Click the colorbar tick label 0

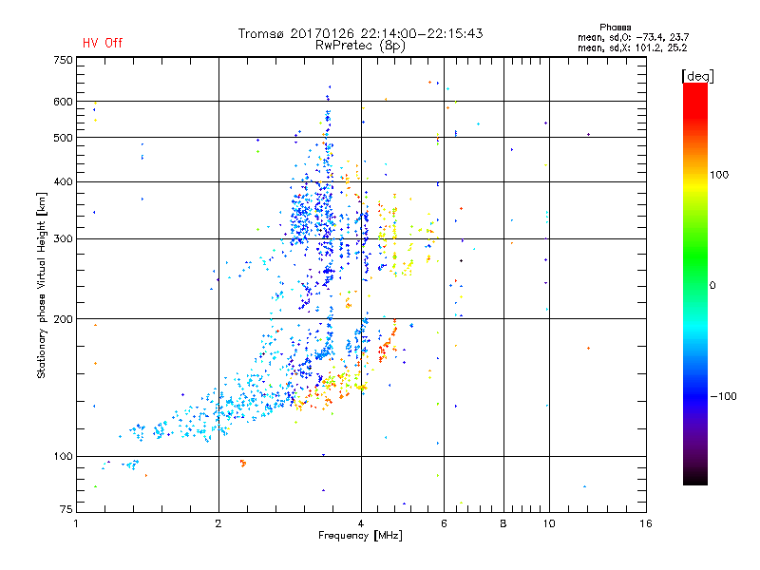[x=712, y=286]
